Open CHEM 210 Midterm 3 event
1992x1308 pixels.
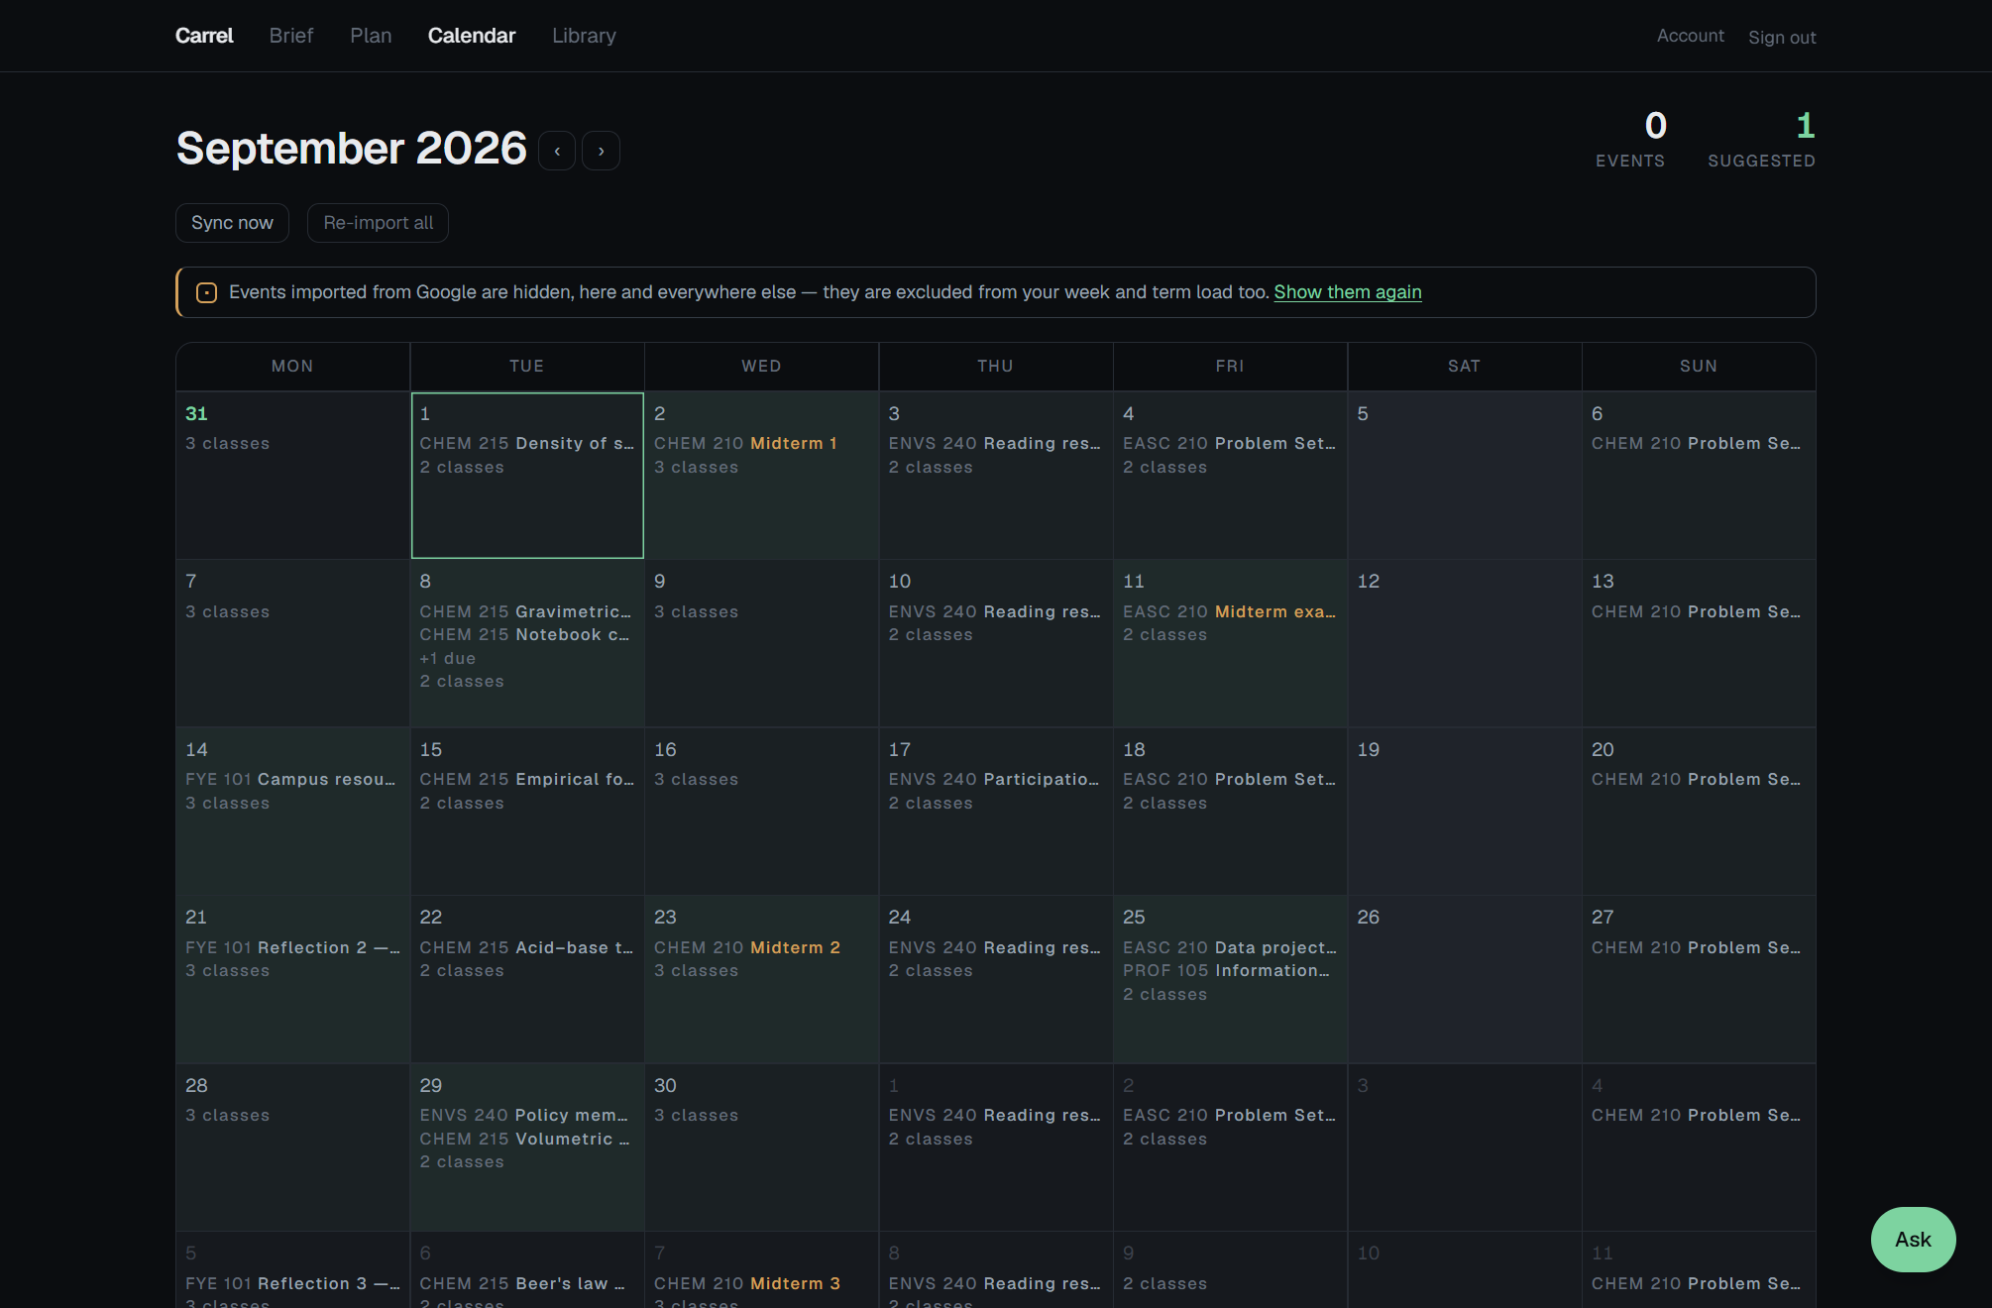coord(747,1283)
